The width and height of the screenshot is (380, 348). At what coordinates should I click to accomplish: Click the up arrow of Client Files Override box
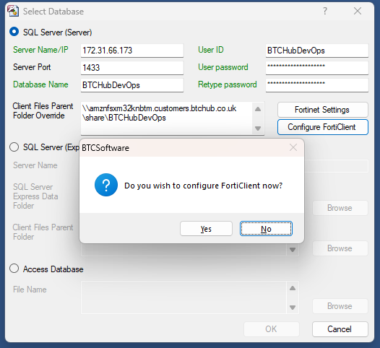coord(258,109)
